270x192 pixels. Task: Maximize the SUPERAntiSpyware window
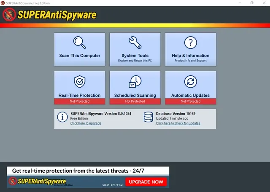click(x=252, y=3)
